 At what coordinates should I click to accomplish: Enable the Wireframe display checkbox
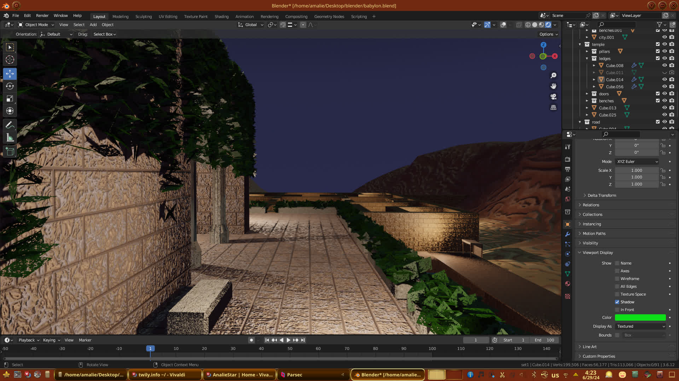617,279
